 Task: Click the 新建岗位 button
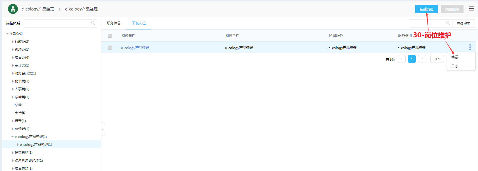point(426,9)
